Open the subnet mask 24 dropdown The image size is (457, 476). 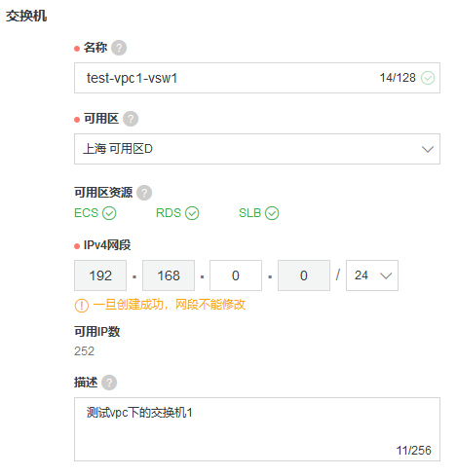[372, 275]
